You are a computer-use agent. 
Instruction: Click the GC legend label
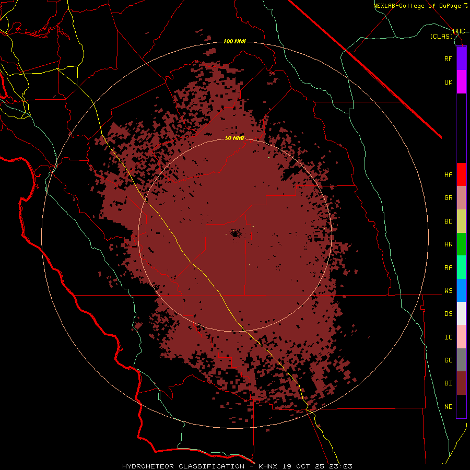pyautogui.click(x=448, y=360)
